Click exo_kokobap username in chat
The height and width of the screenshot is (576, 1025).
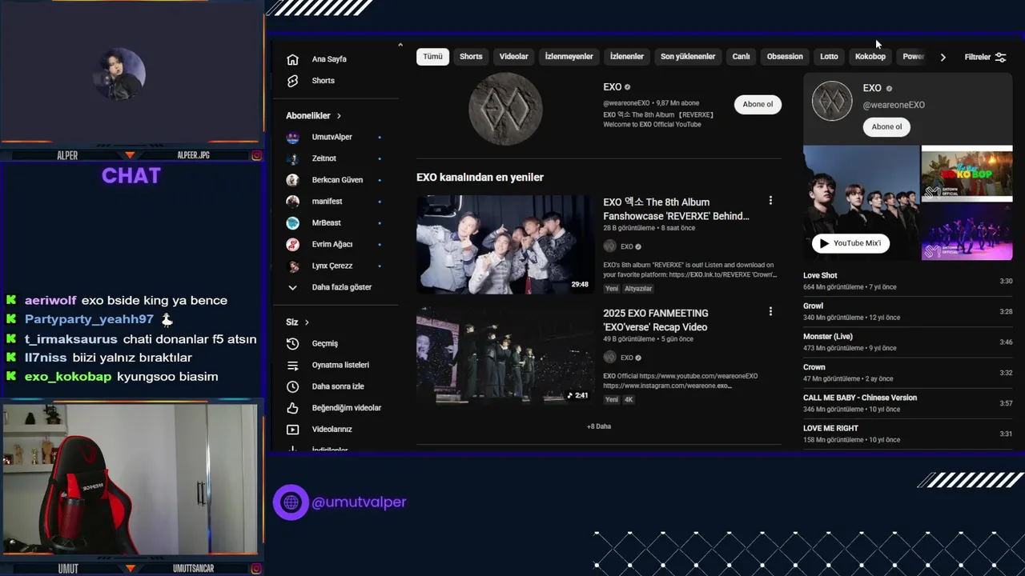coord(68,377)
